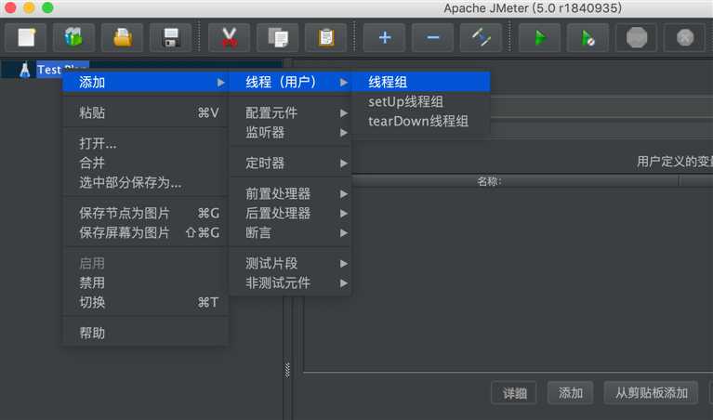
Task: Choose 帮助 from the context menu
Action: (x=145, y=334)
